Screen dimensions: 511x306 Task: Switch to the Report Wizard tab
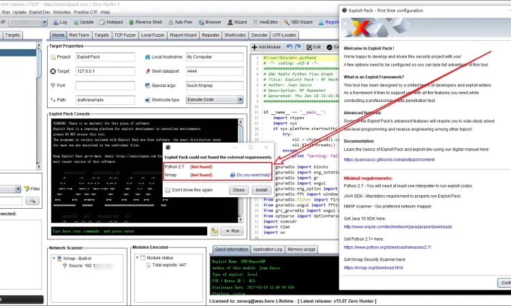pos(183,35)
